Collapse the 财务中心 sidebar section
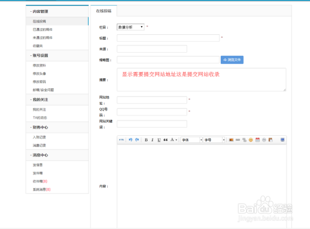310x229 pixels. 57,127
